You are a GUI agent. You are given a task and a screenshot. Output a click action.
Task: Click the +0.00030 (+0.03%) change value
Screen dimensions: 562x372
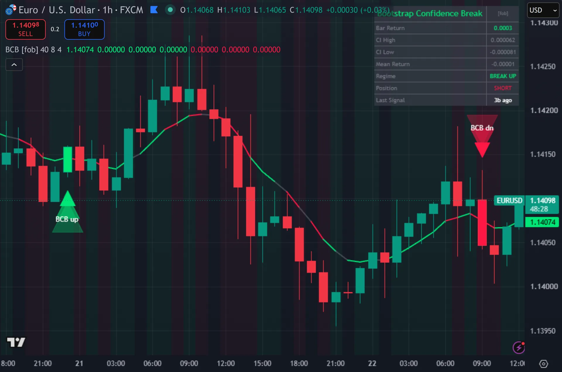tap(358, 10)
